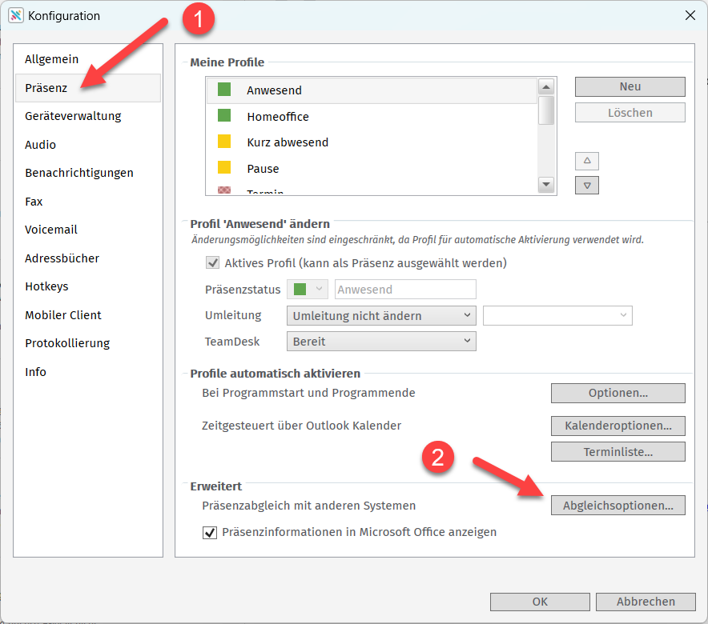The width and height of the screenshot is (708, 624).
Task: Open the Abgleichsoptionen dialog
Action: (617, 506)
